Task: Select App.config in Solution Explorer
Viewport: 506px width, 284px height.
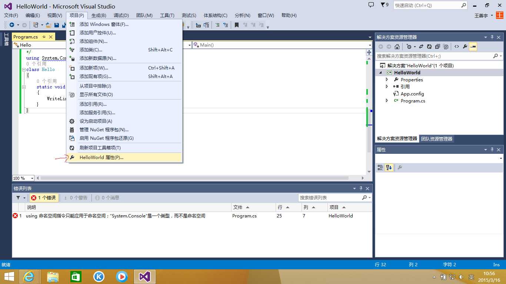Action: [x=412, y=94]
